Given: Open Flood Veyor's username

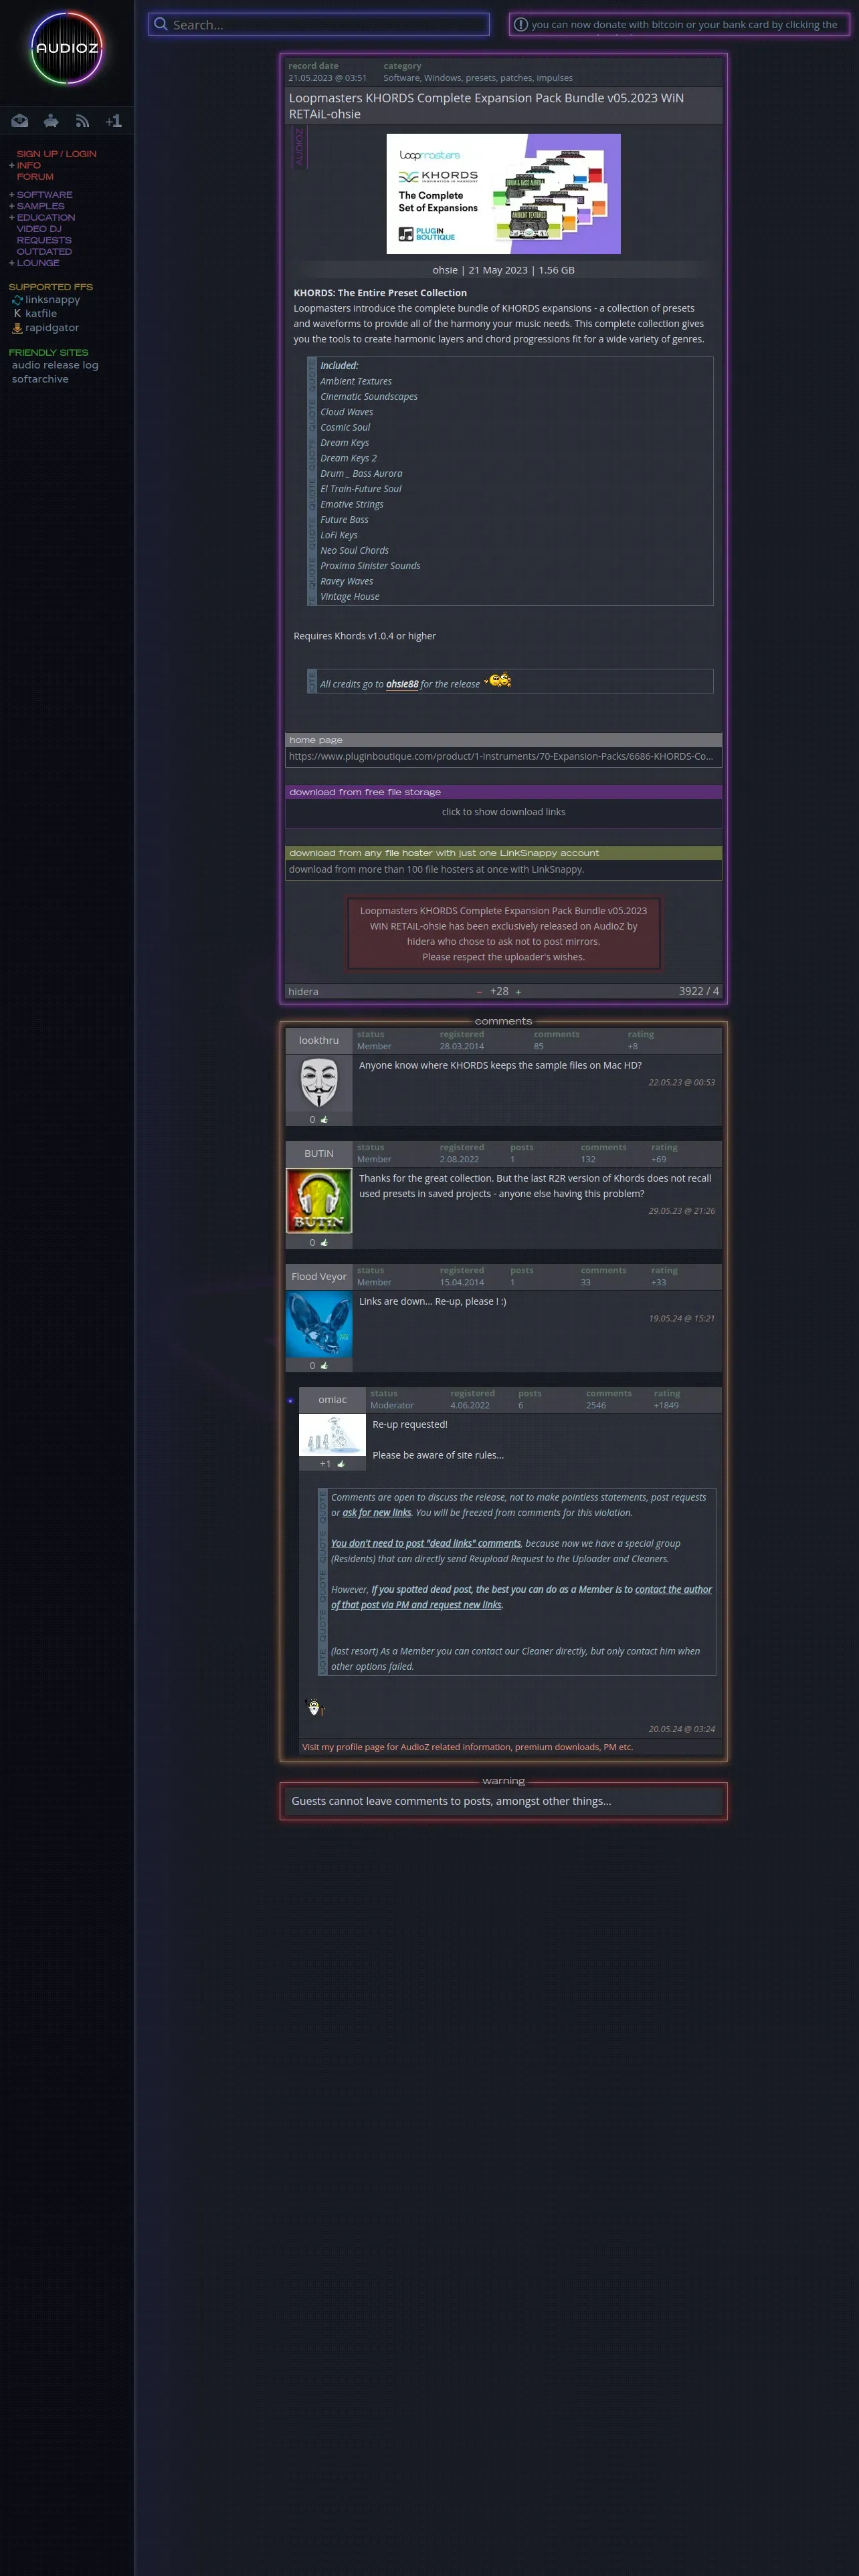Looking at the screenshot, I should [x=319, y=1276].
